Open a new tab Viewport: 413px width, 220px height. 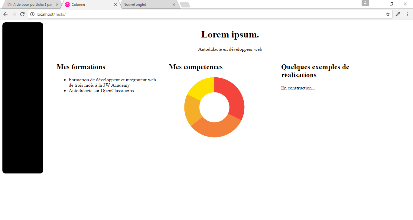(x=185, y=5)
